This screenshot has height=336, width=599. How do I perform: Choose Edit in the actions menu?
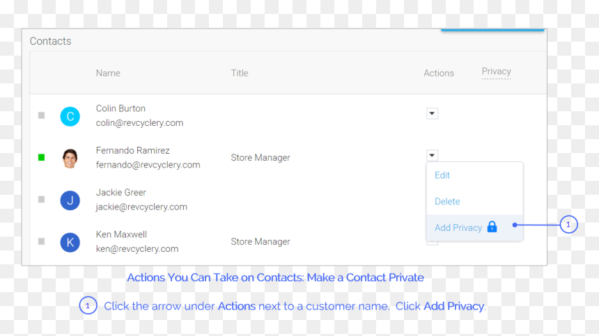pyautogui.click(x=442, y=175)
